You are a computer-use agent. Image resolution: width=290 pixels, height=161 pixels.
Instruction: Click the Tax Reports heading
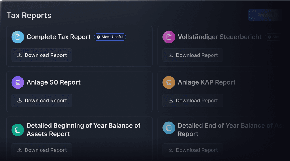(29, 15)
